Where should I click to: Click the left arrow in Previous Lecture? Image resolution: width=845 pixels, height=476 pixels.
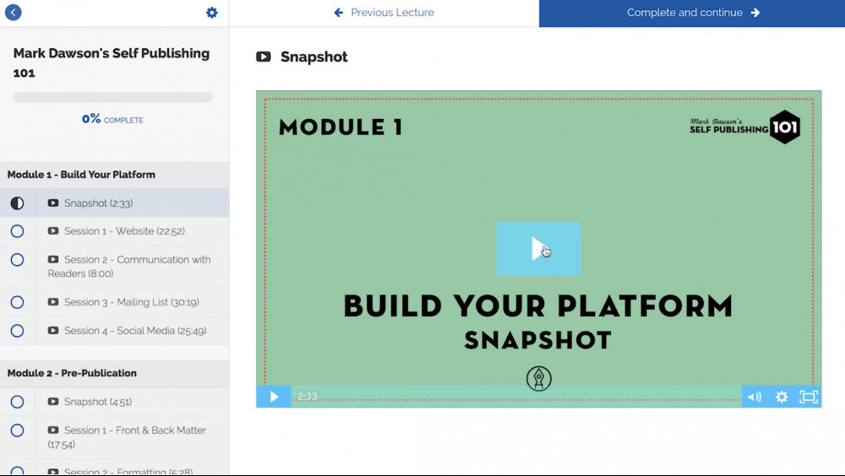[x=339, y=13]
